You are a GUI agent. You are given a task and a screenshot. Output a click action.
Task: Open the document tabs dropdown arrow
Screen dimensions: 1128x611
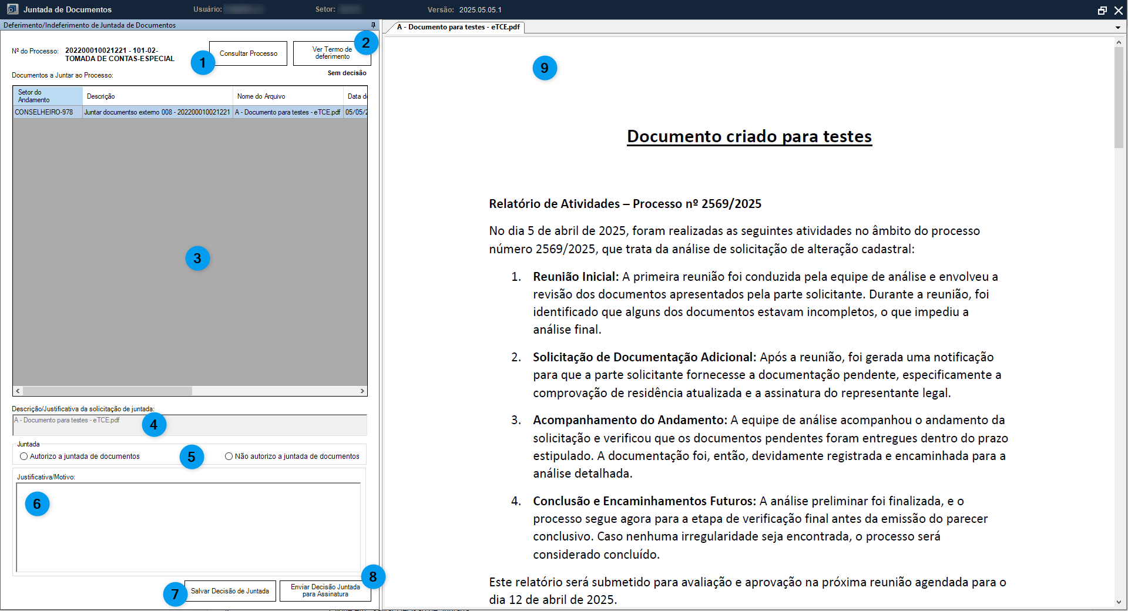tap(1117, 28)
